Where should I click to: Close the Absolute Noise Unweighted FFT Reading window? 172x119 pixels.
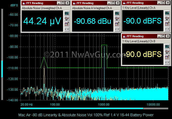[x=68, y=3]
